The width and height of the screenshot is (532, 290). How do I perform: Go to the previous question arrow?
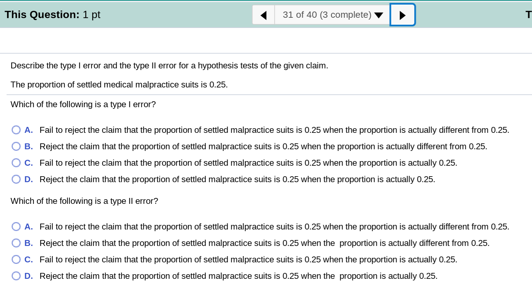click(x=264, y=15)
